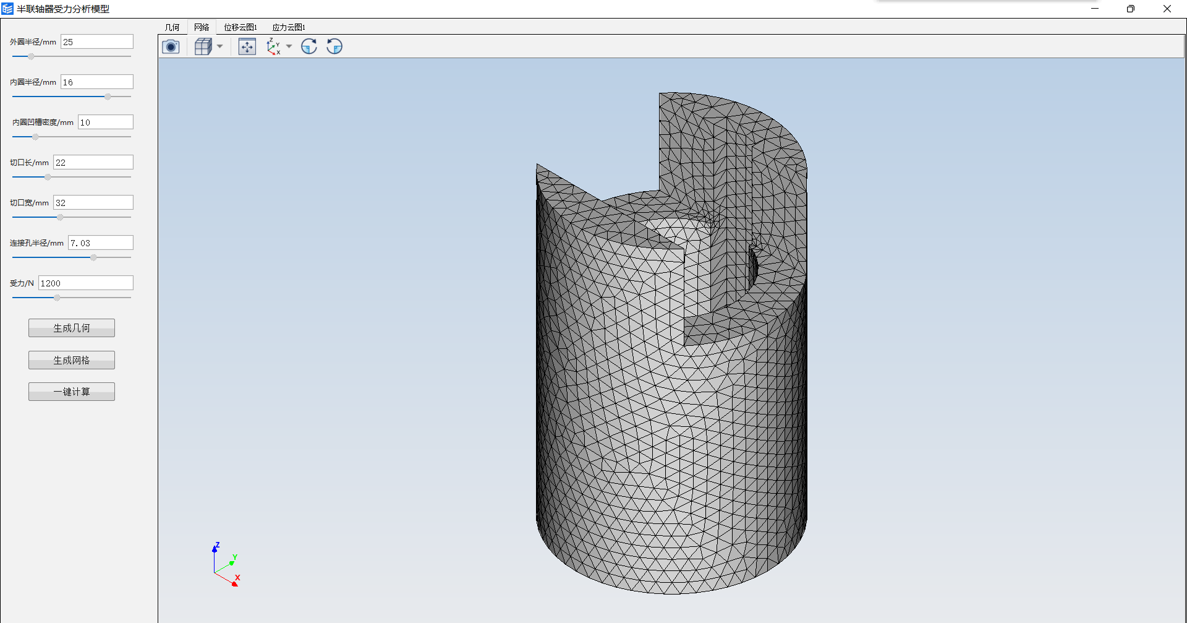Image resolution: width=1187 pixels, height=623 pixels.
Task: Expand the axis orientation dropdown arrow
Action: [x=289, y=46]
